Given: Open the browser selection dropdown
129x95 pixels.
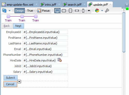Looking at the screenshot, I should coord(102,11).
